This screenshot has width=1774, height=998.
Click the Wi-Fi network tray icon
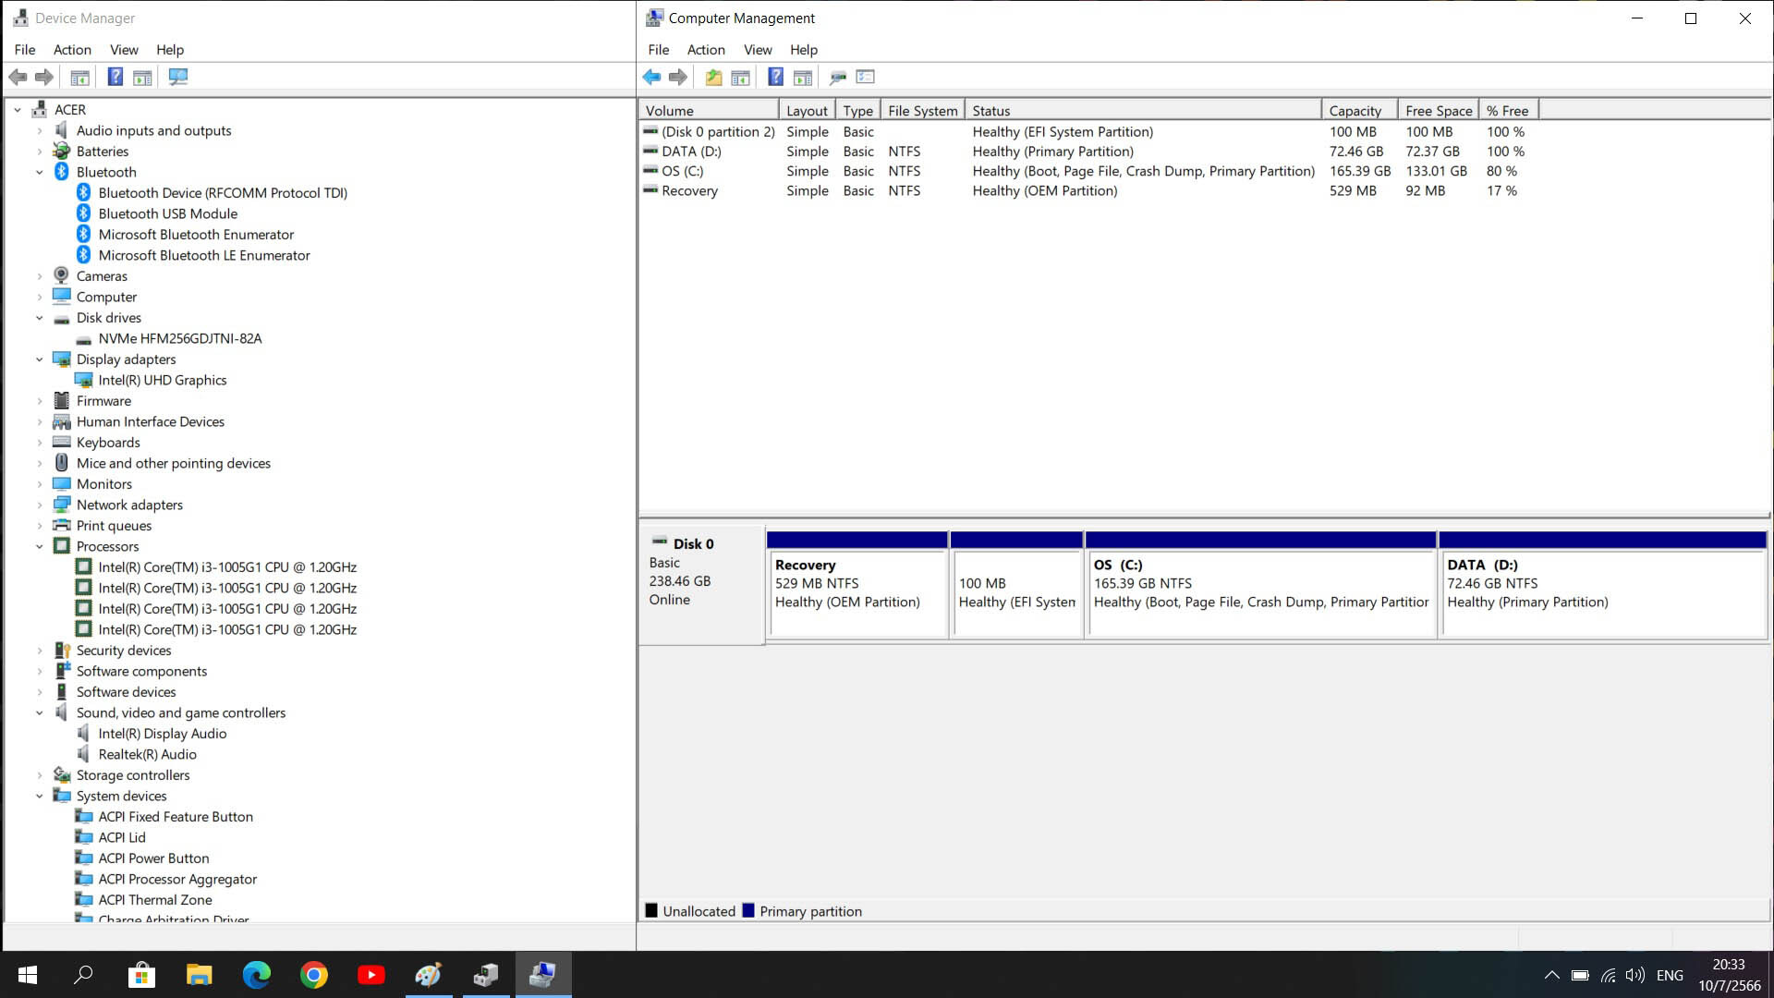click(x=1609, y=975)
